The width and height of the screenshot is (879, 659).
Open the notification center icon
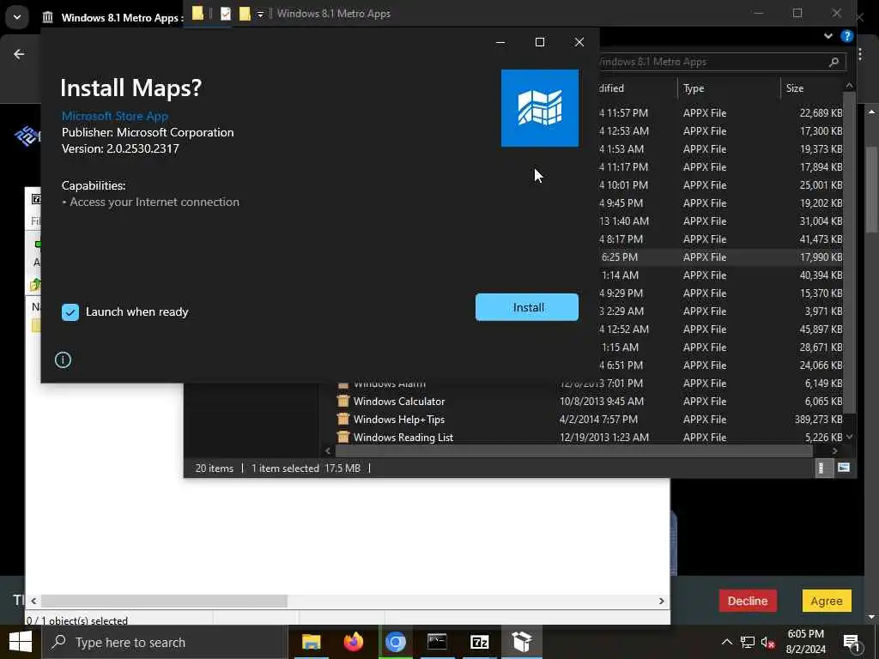tap(852, 642)
